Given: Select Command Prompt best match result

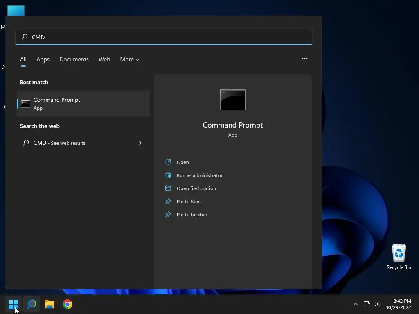Looking at the screenshot, I should pos(83,103).
